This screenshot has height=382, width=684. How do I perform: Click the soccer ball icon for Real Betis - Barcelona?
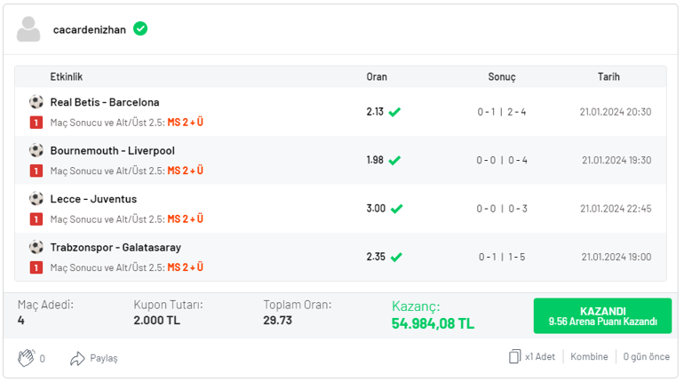coord(36,102)
